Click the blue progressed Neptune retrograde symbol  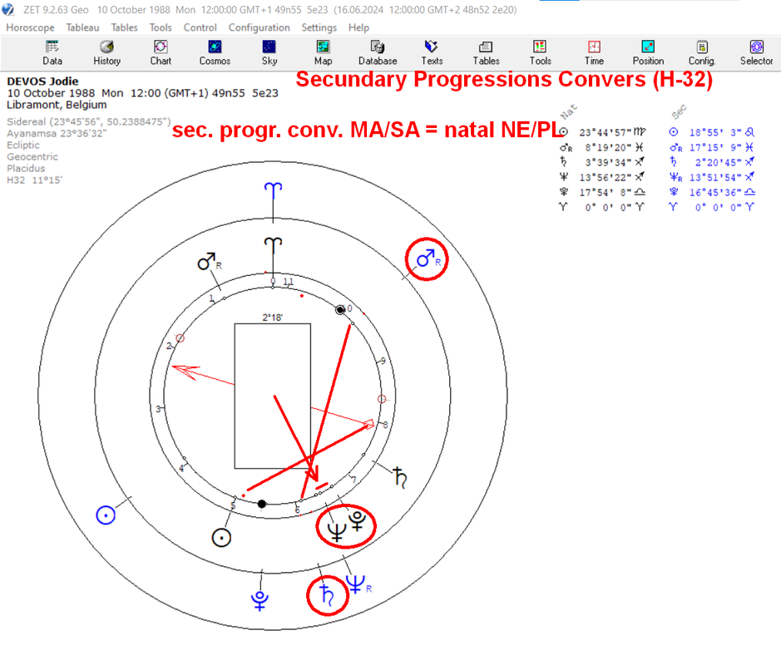[x=358, y=584]
